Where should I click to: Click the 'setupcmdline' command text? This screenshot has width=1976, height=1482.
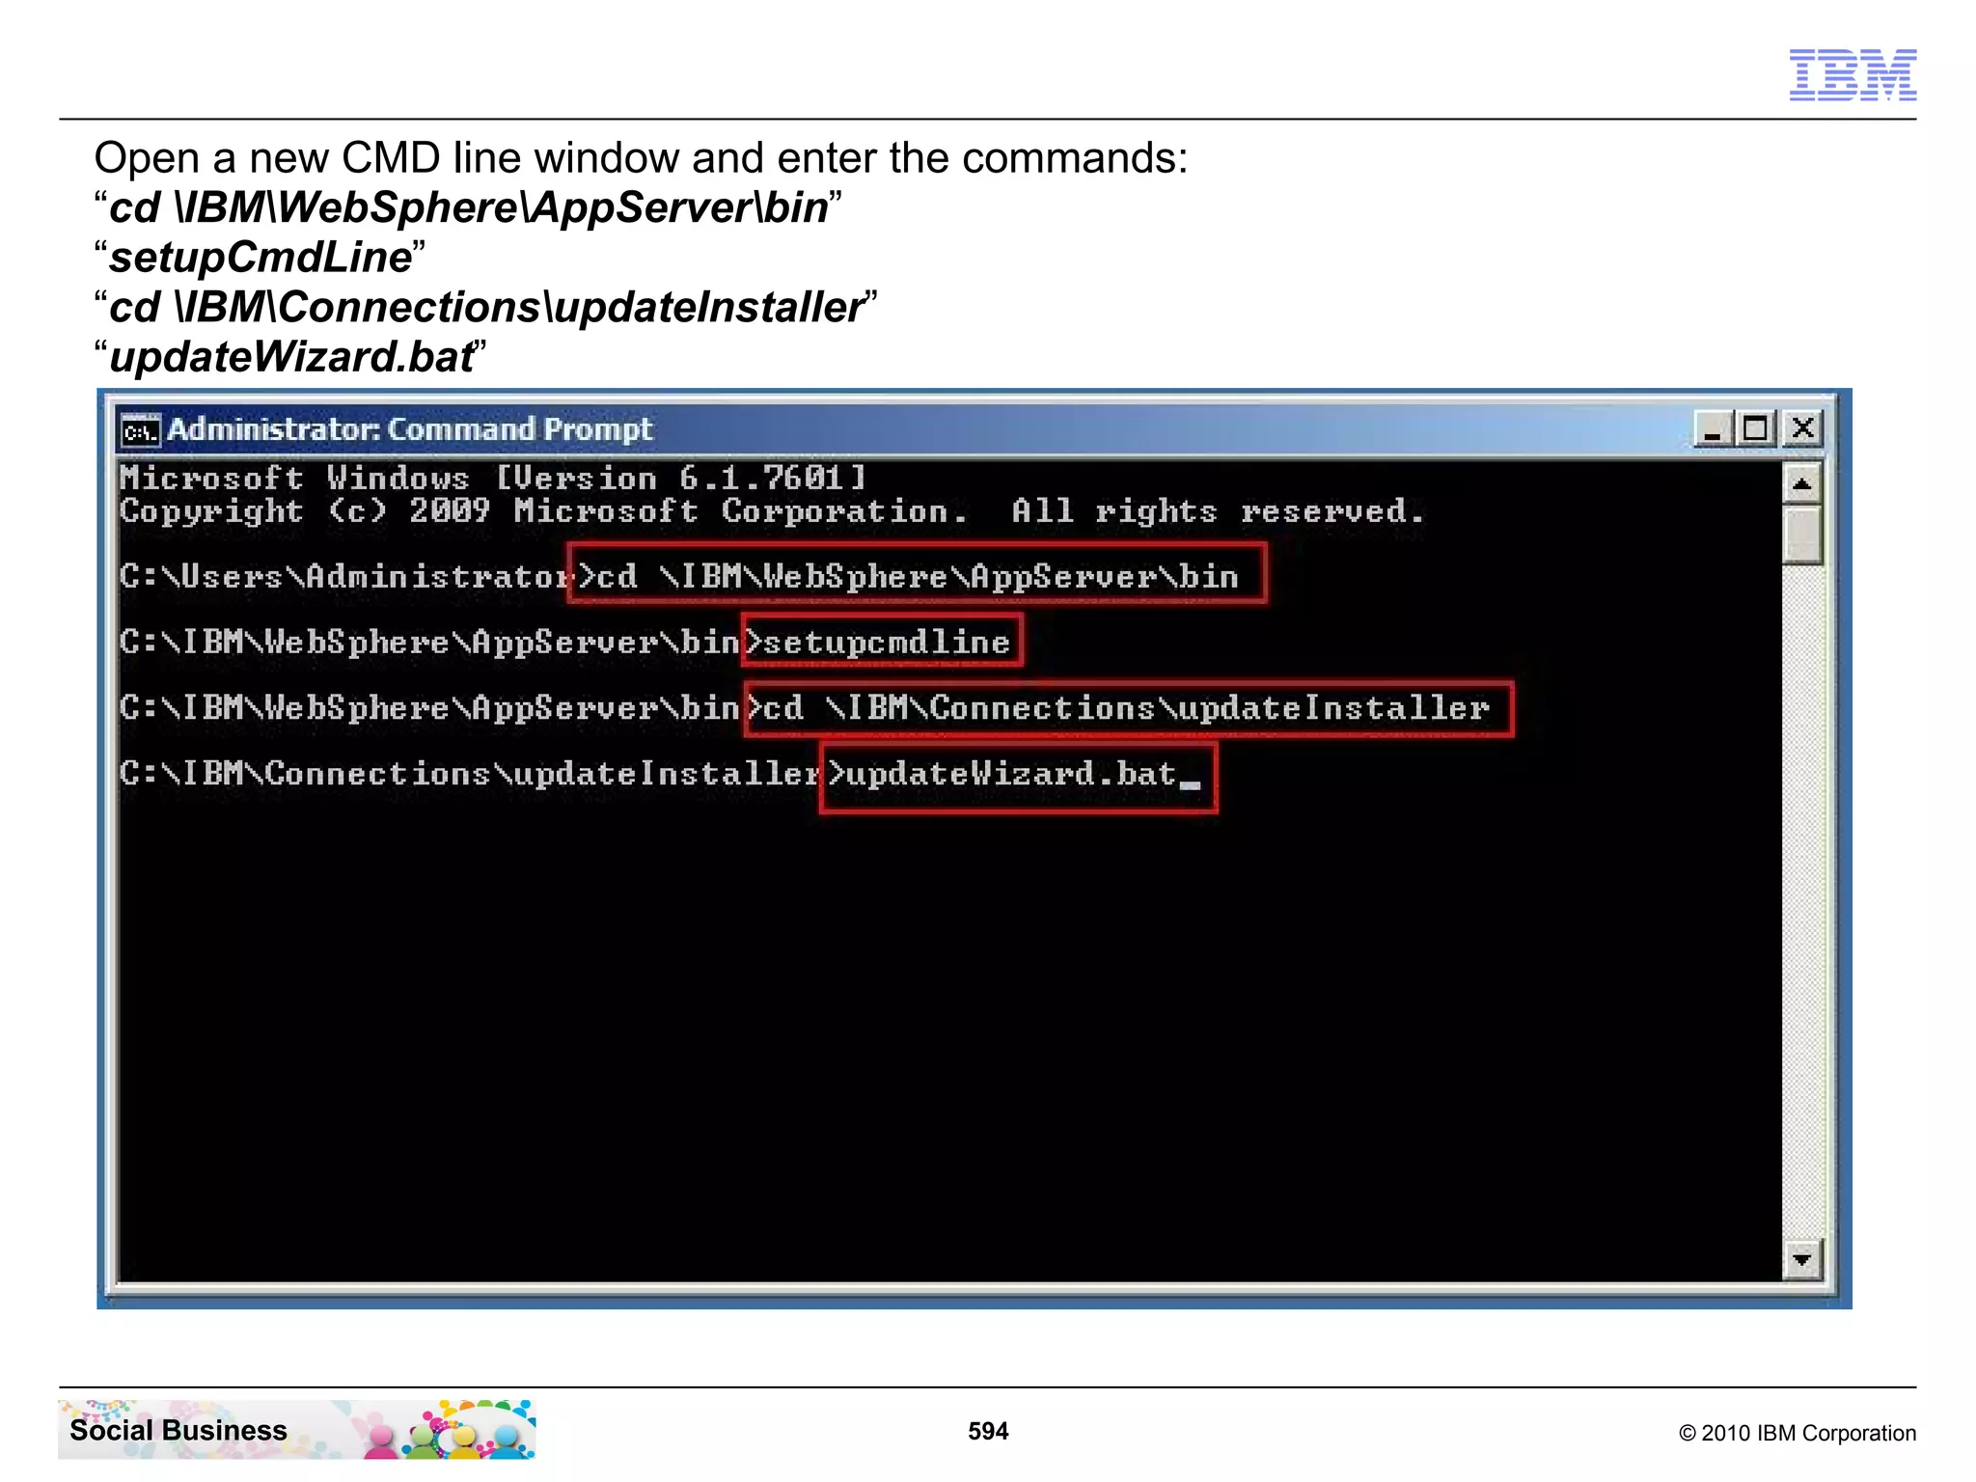pyautogui.click(x=887, y=642)
